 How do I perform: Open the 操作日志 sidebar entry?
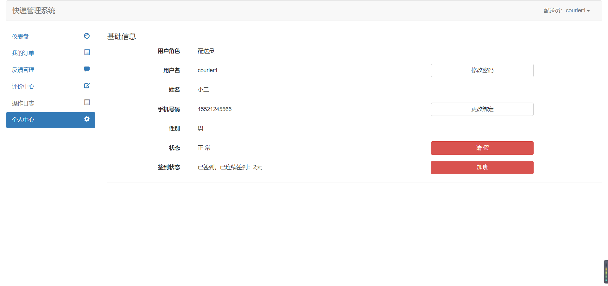click(51, 103)
